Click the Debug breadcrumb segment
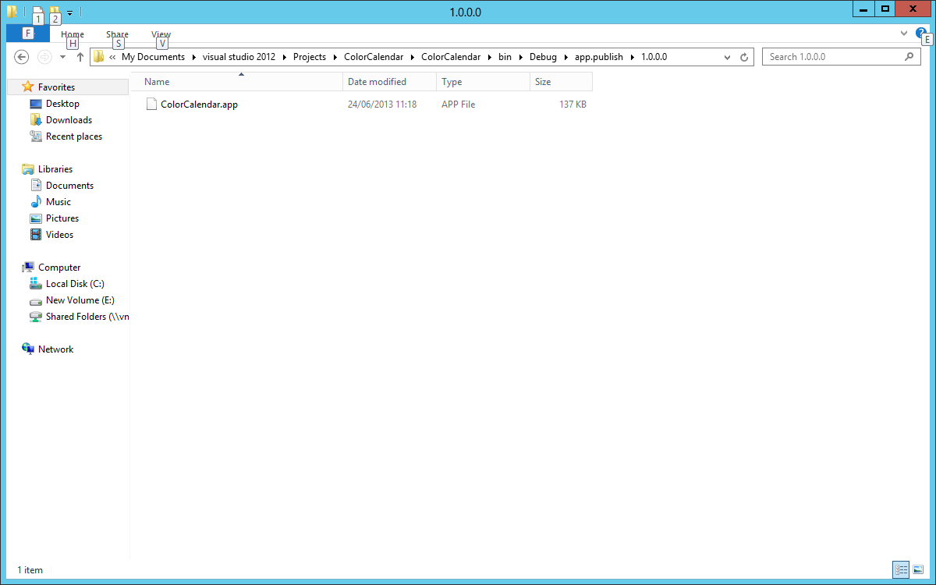 coord(543,57)
